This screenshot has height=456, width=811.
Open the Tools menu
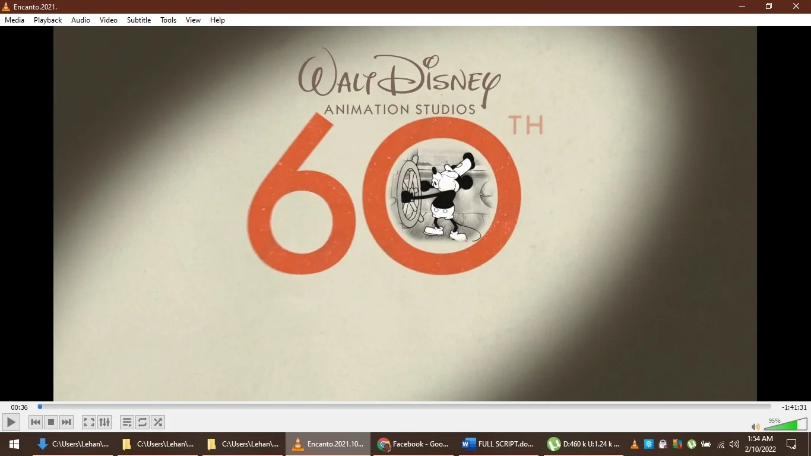[x=169, y=20]
